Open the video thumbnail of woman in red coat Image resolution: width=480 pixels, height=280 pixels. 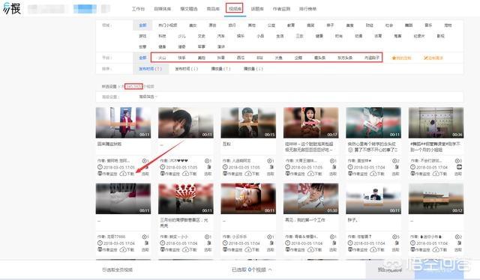123,122
